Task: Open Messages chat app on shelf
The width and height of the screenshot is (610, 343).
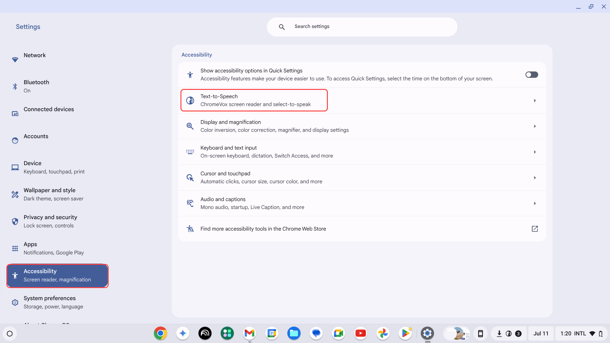Action: pos(316,333)
